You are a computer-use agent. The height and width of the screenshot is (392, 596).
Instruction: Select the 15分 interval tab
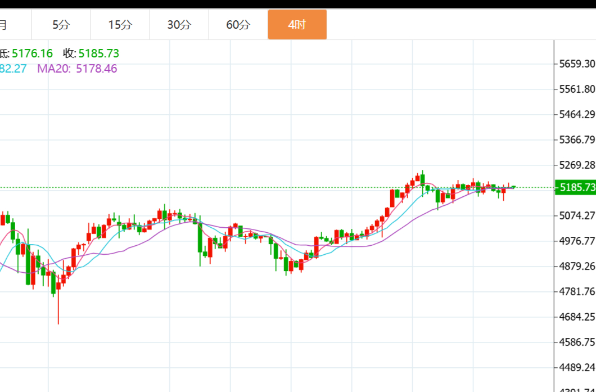(120, 25)
